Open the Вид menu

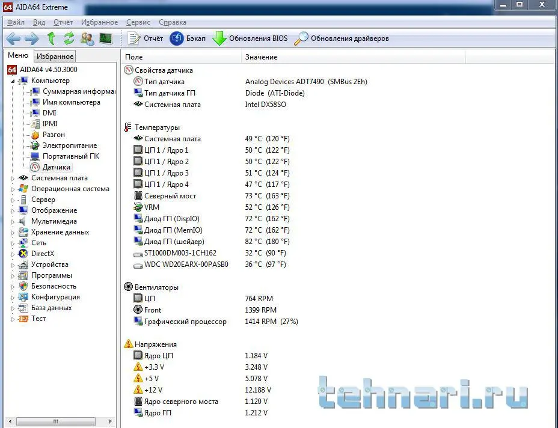(x=39, y=22)
